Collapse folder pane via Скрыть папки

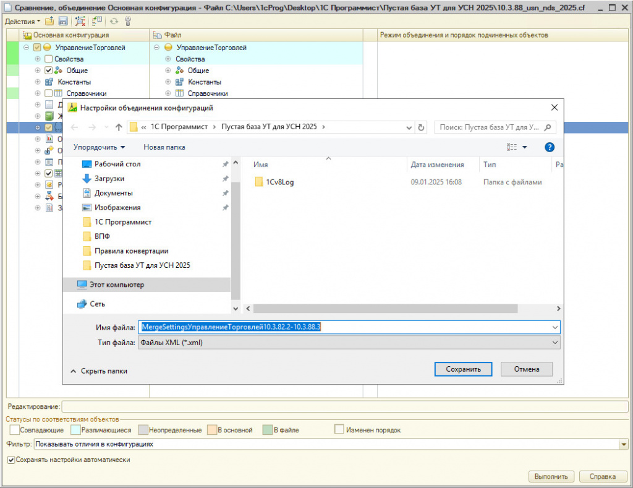99,371
